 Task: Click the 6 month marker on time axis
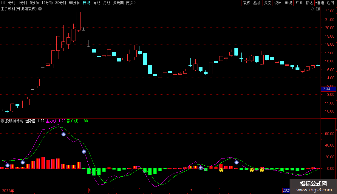coord(89,190)
